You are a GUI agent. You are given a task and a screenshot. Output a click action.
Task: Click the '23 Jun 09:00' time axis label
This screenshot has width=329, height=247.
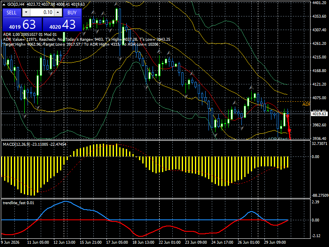tap(196, 242)
